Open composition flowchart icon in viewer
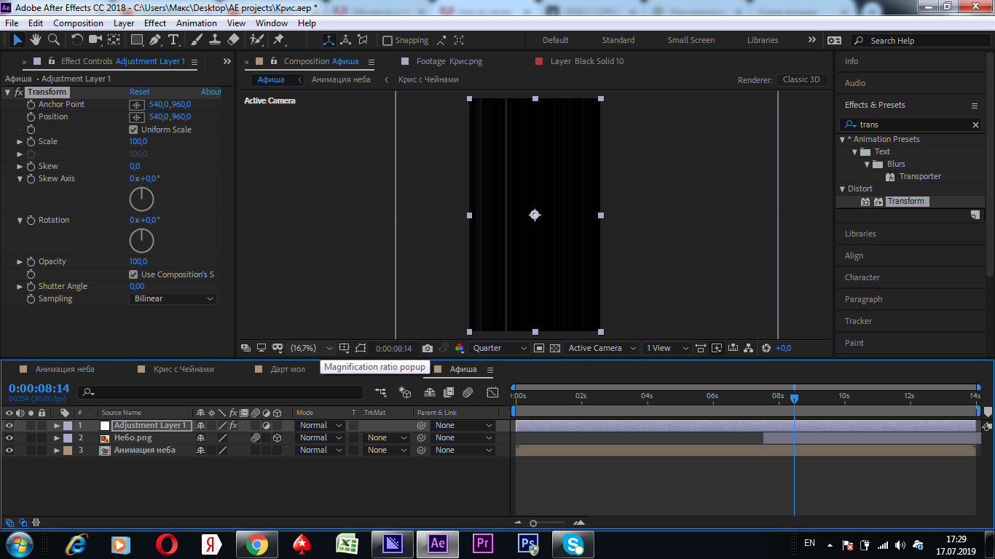The image size is (995, 559). tap(749, 348)
